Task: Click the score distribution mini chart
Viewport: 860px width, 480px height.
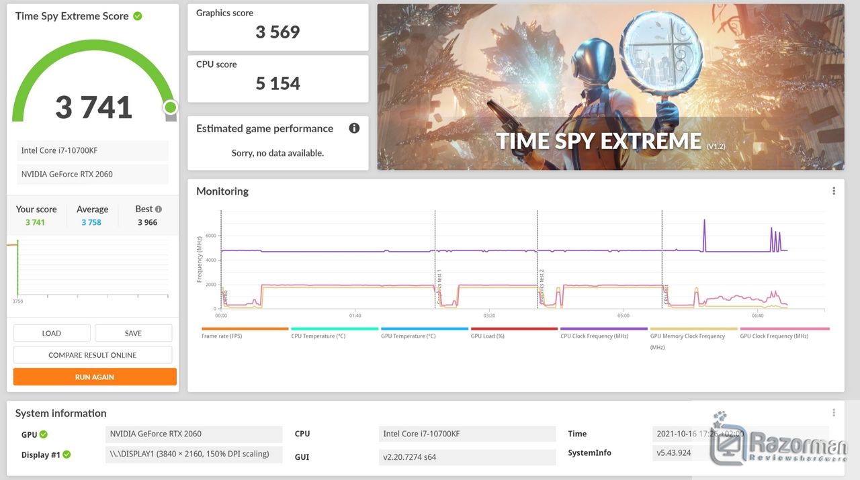Action: [87, 271]
